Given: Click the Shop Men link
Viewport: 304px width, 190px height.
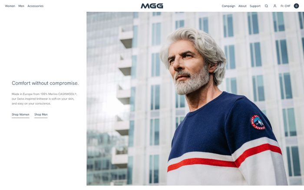Looking at the screenshot, I should point(41,115).
